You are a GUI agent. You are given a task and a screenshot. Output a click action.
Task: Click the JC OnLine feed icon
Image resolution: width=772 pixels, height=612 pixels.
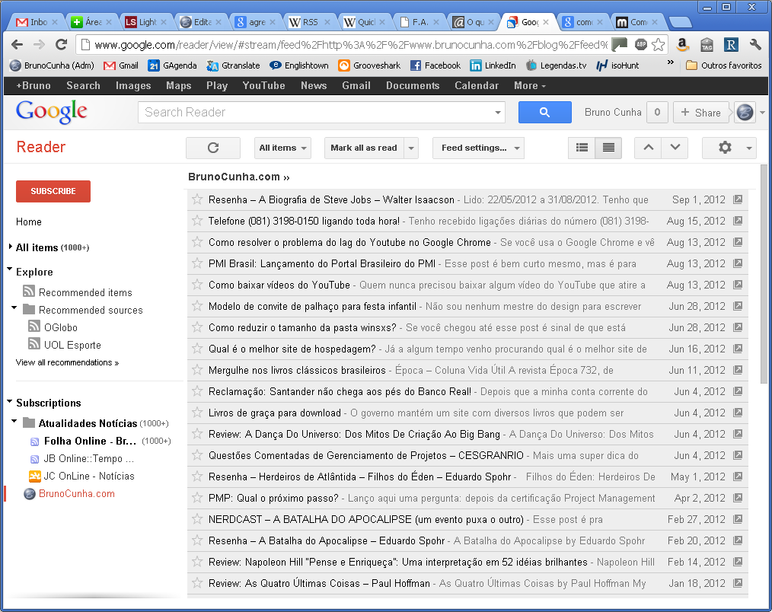click(x=35, y=476)
